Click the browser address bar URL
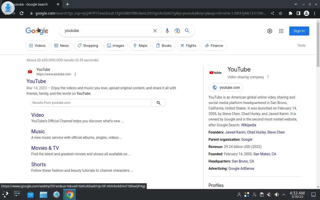This screenshot has height=200, width=320. click(151, 13)
